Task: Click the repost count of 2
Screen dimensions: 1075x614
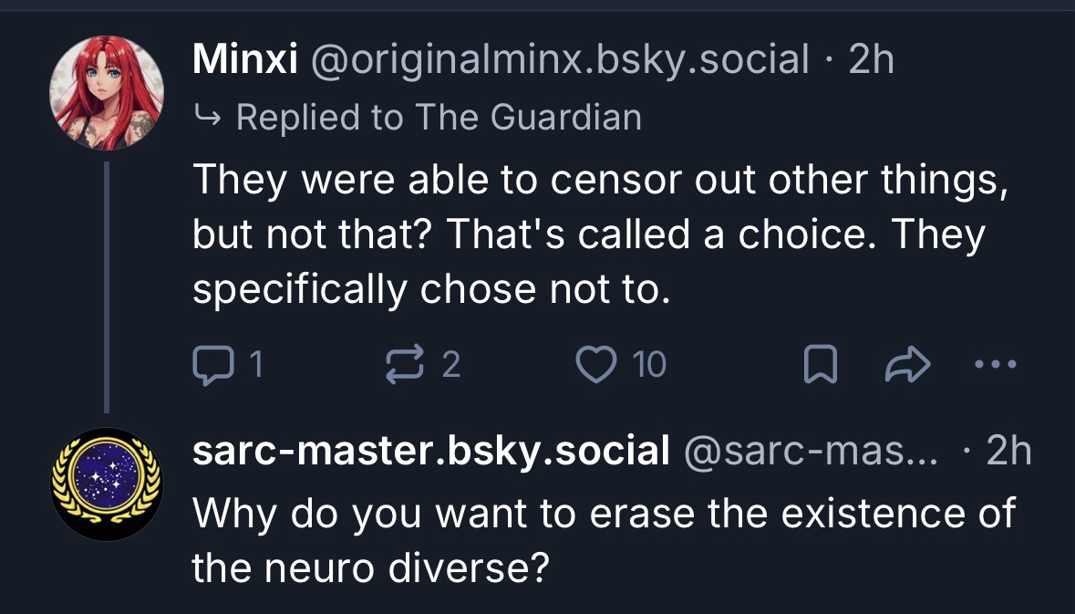Action: [451, 365]
